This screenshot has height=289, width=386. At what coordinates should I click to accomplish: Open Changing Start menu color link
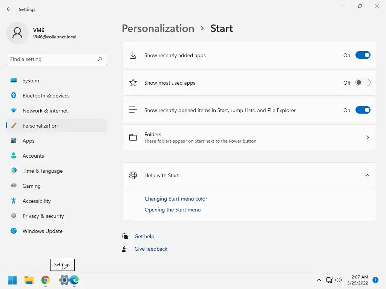click(176, 199)
